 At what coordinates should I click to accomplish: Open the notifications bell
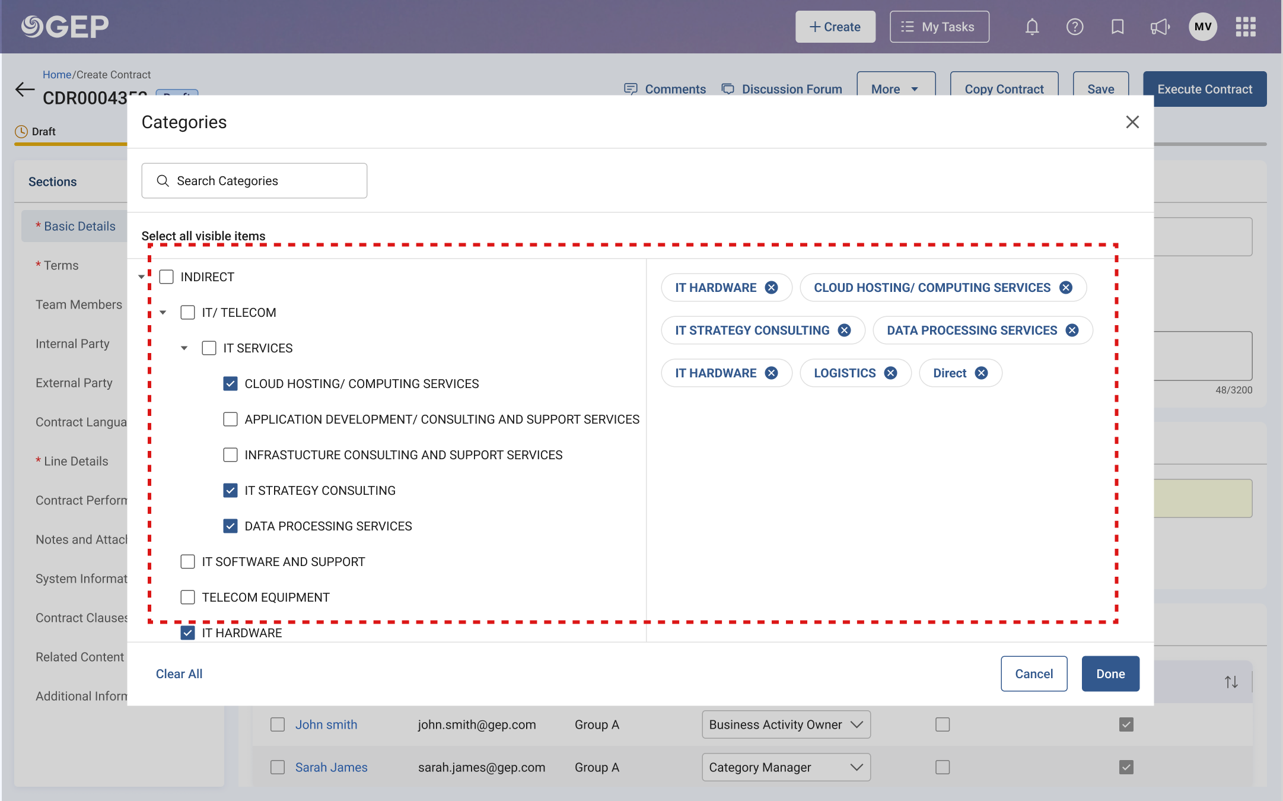pos(1032,27)
